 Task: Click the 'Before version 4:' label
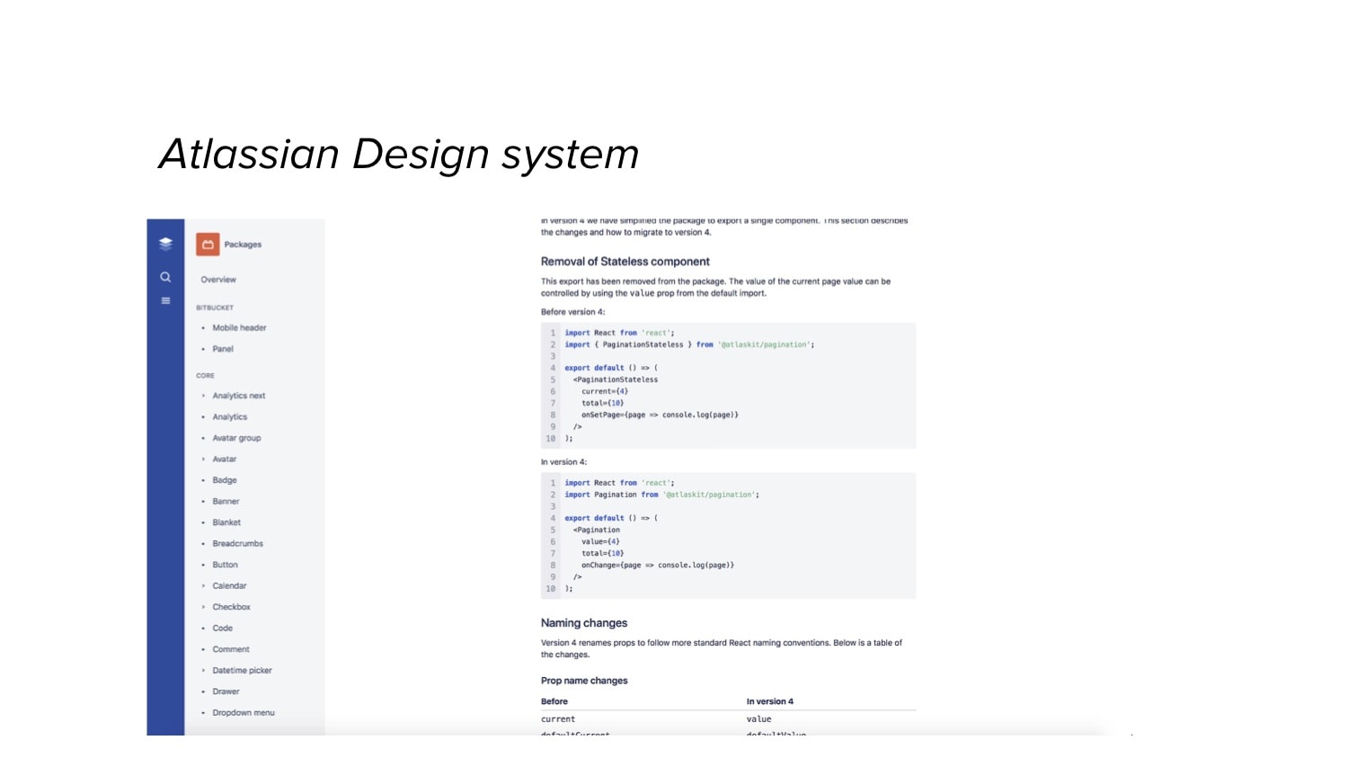[x=572, y=312]
